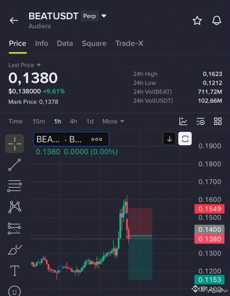Click the 0.1900 axis label
Viewport: 230px width, 296px height.
coord(210,146)
